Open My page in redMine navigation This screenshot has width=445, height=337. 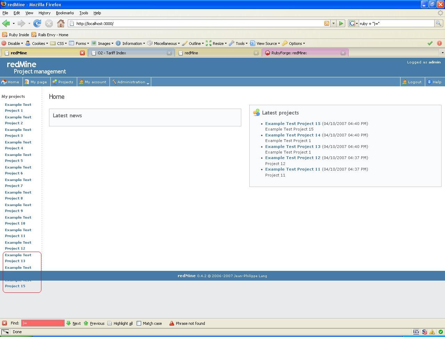tap(36, 82)
